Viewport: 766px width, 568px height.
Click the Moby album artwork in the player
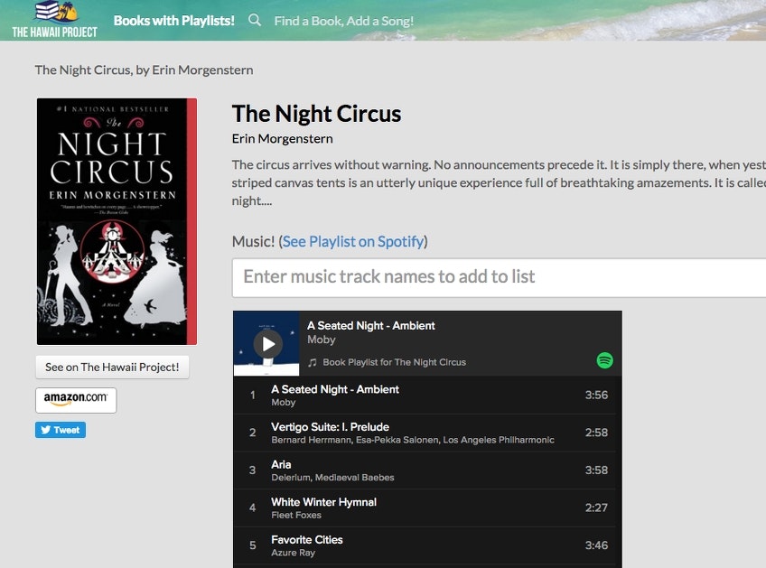tap(266, 343)
